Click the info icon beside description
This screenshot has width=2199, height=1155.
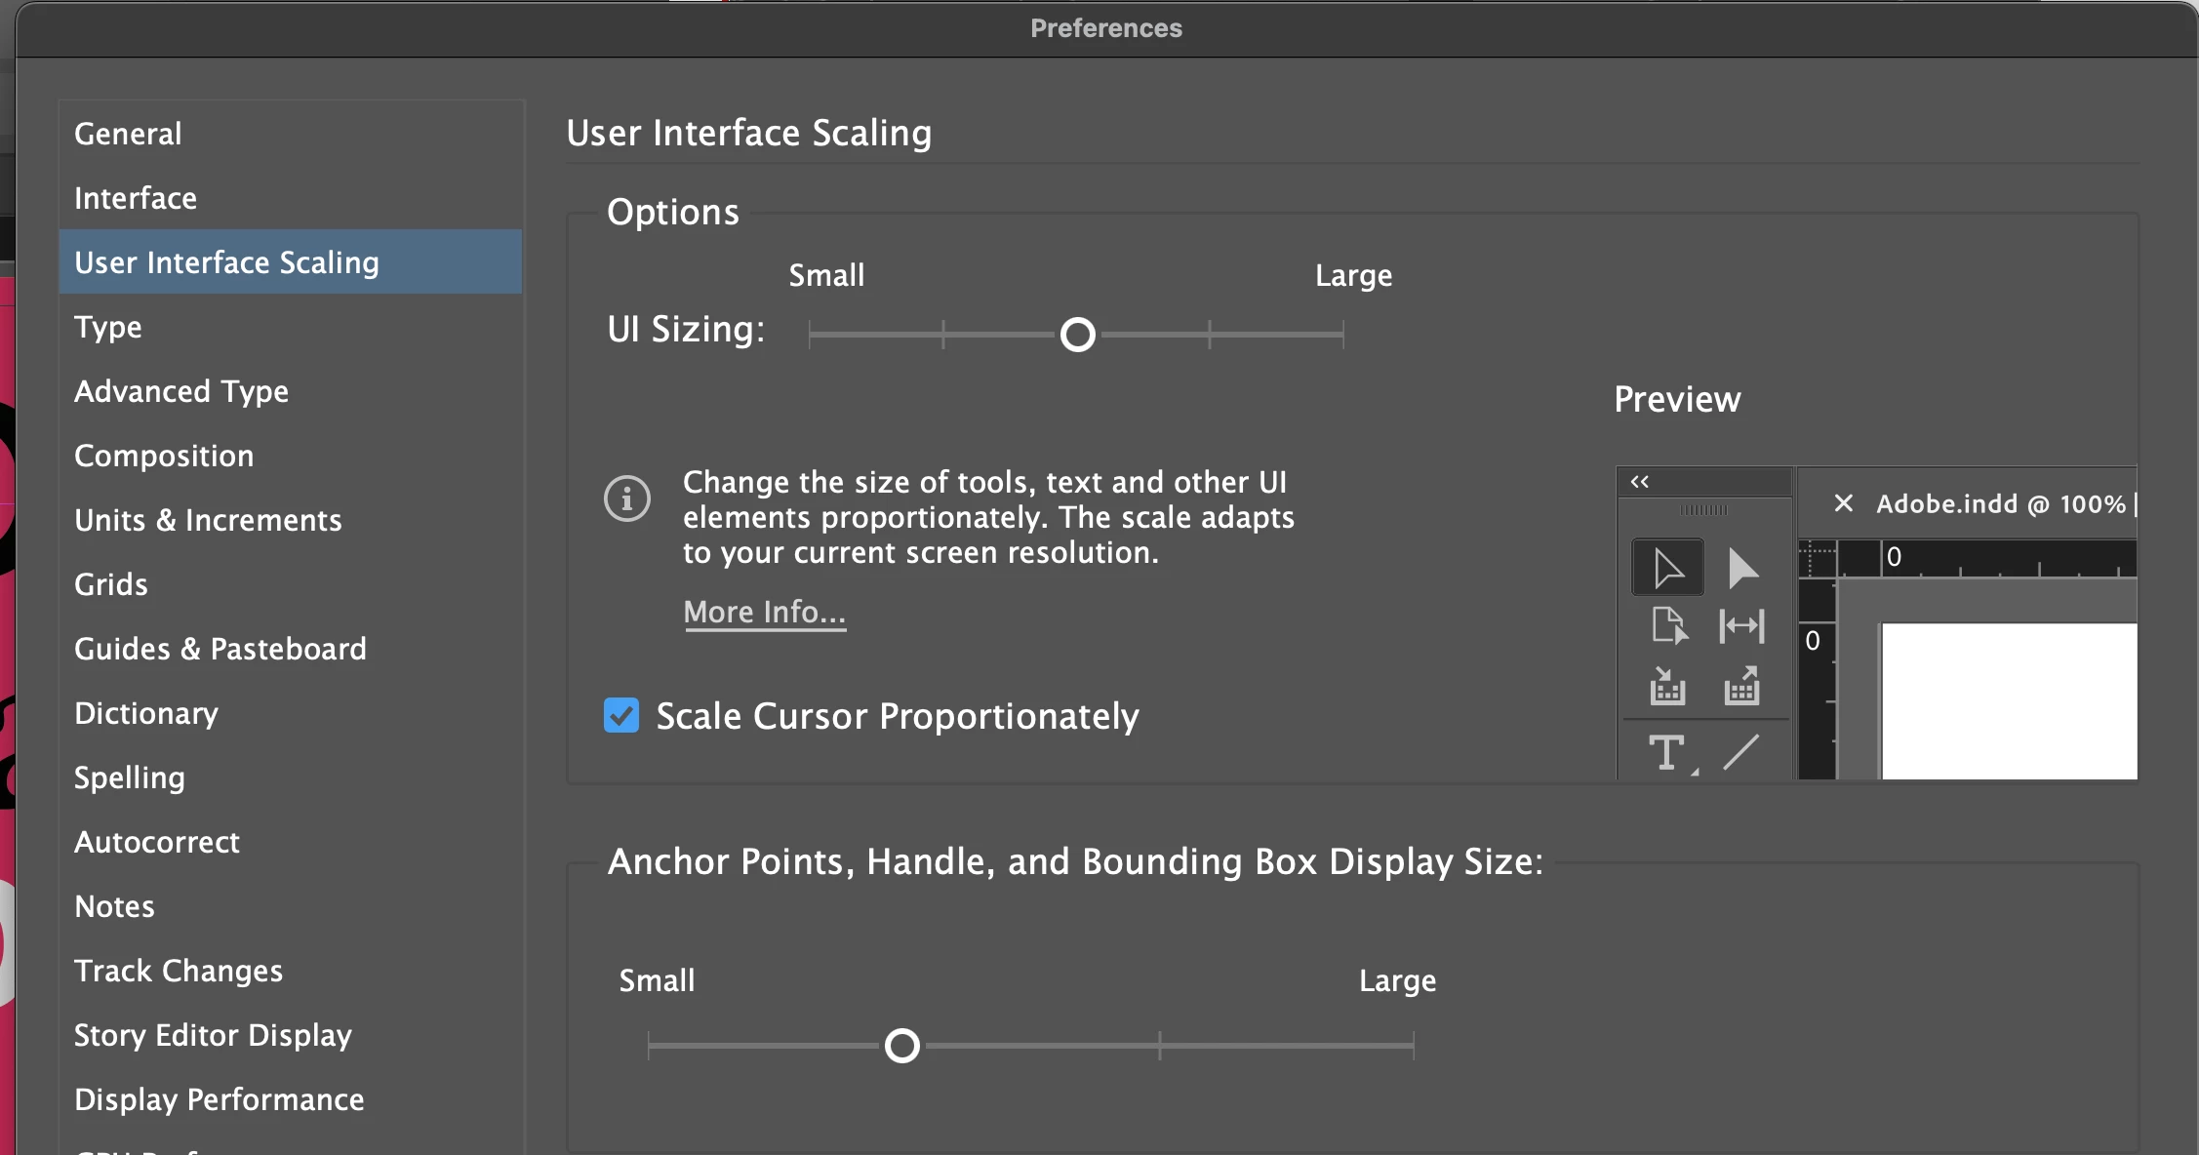(x=626, y=499)
